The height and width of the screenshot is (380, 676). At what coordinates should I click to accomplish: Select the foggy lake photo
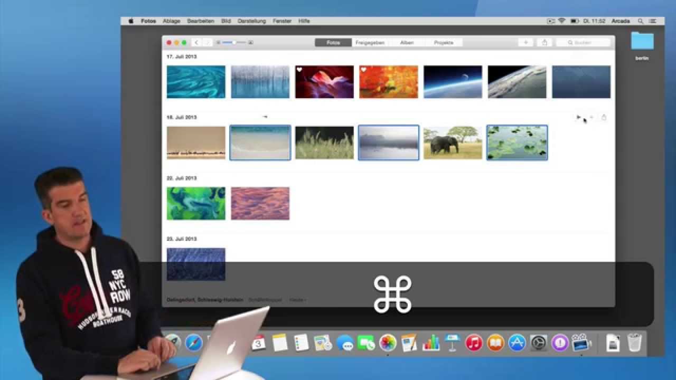(x=389, y=142)
